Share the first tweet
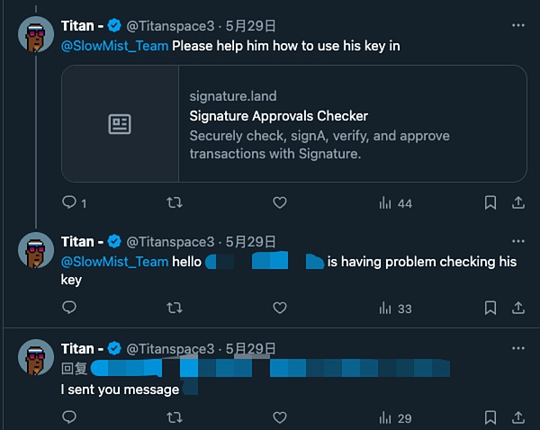Viewport: 540px width, 430px height. 518,202
